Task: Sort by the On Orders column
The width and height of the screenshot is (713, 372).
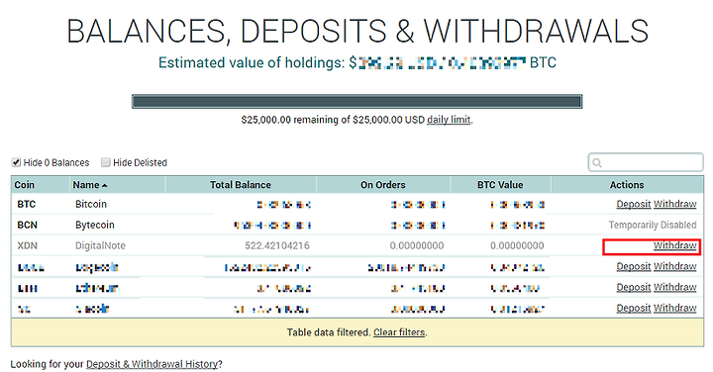Action: [383, 185]
